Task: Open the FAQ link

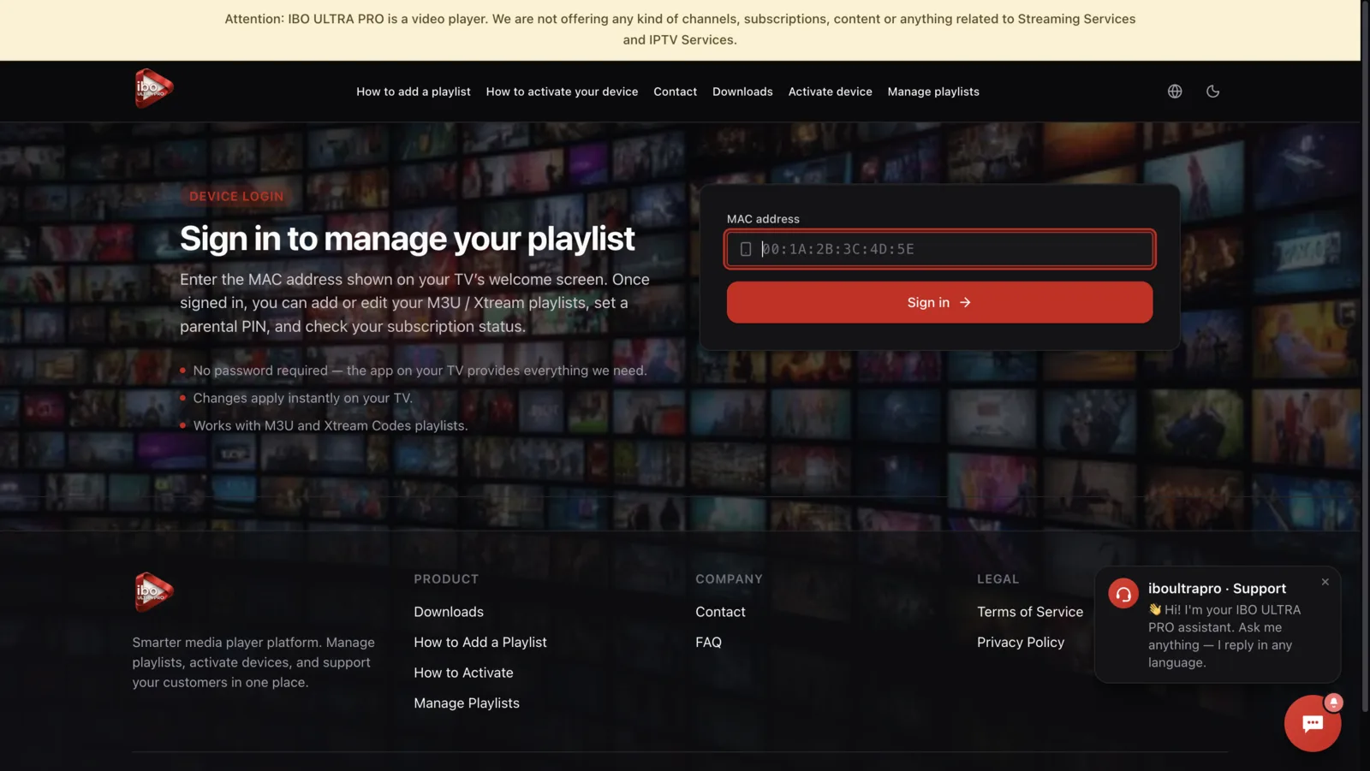Action: click(708, 643)
